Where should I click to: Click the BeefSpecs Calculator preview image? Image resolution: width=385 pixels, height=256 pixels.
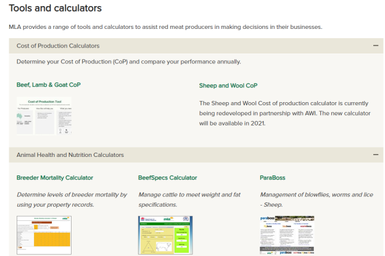pos(165,235)
